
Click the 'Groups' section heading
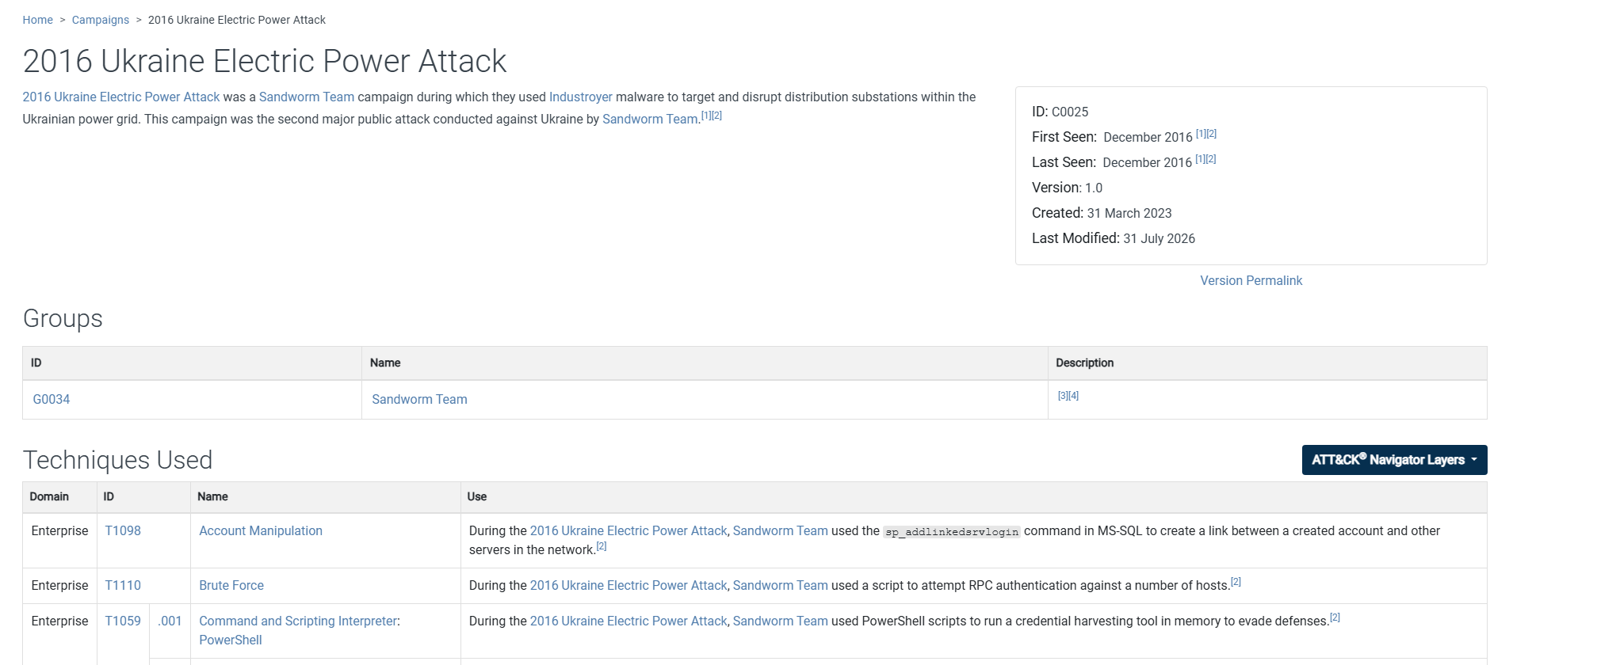pyautogui.click(x=63, y=318)
